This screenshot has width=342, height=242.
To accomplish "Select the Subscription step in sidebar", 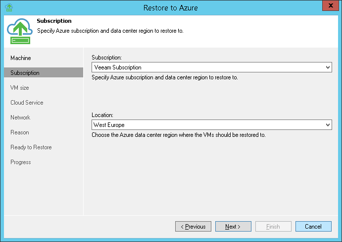I will coord(25,73).
